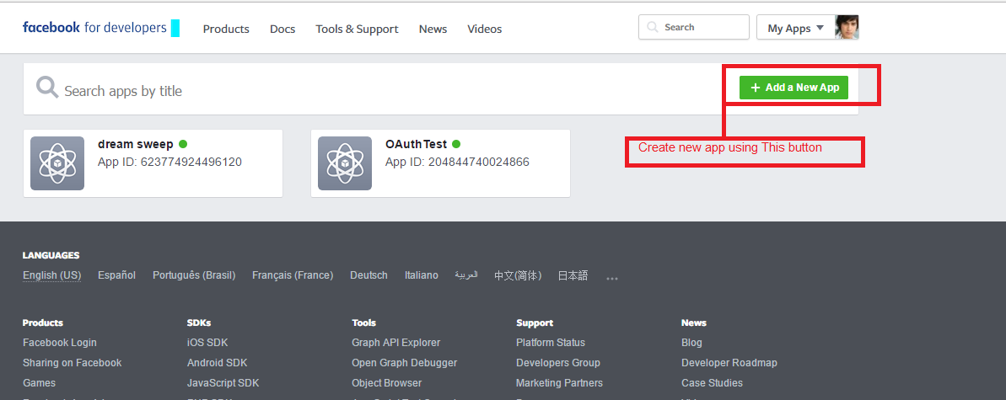1006x400 pixels.
Task: Switch language to Arabic
Action: pyautogui.click(x=466, y=275)
